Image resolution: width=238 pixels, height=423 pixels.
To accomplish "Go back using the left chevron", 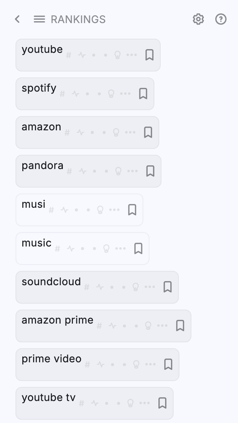I will 17,19.
